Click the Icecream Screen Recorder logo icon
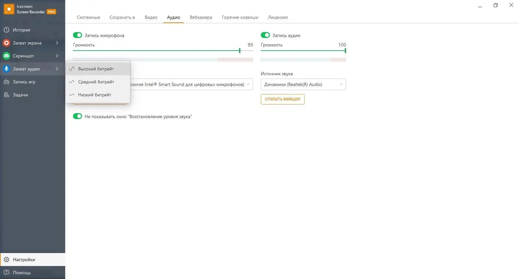The height and width of the screenshot is (279, 519). (x=9, y=9)
